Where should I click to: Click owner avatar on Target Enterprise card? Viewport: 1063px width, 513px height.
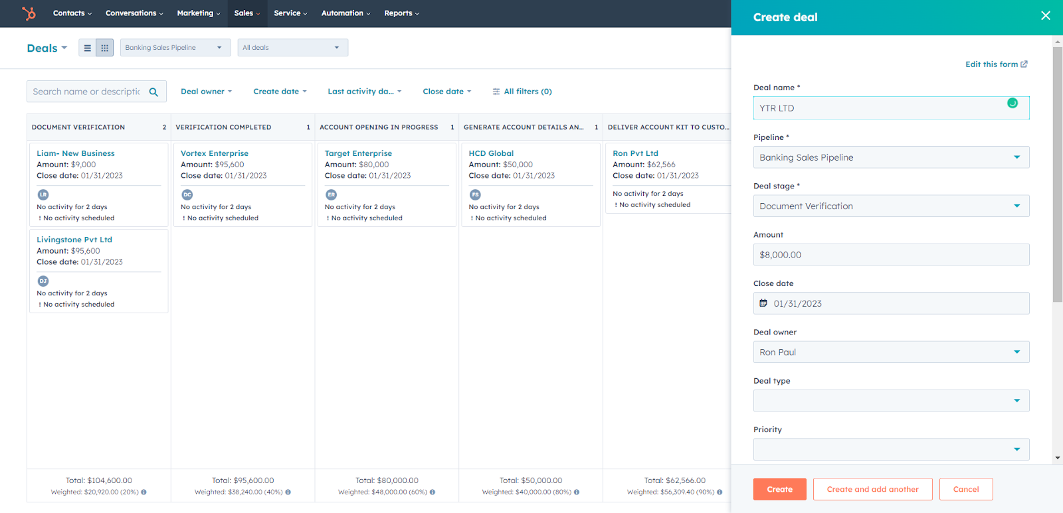click(331, 194)
